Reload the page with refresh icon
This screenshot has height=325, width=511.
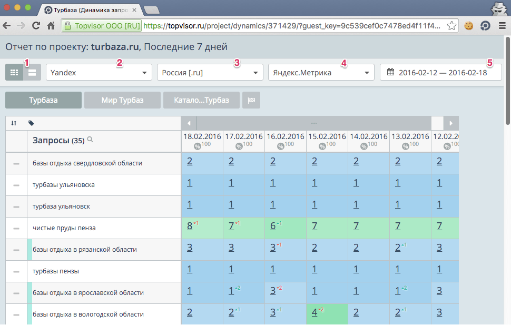pos(36,26)
